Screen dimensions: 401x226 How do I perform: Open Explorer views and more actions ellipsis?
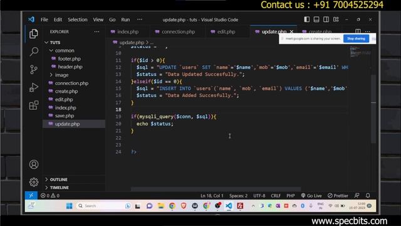(96, 32)
